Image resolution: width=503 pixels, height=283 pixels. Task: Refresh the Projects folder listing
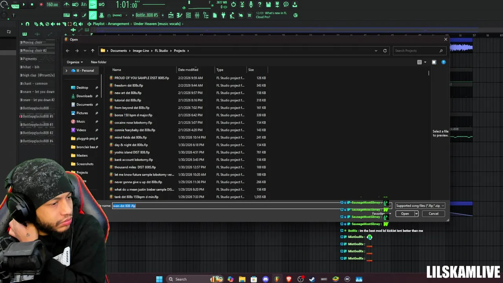(x=385, y=51)
